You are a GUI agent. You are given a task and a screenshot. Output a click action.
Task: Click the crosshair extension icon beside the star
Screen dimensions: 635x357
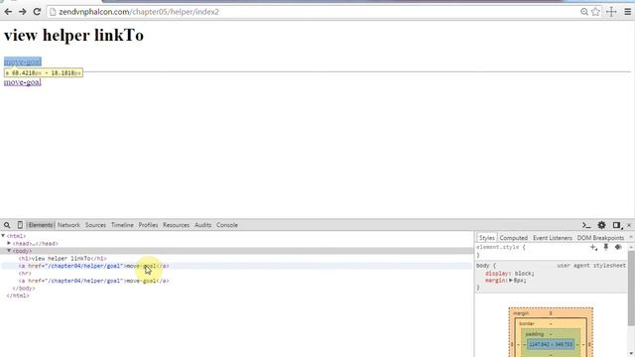click(x=611, y=12)
